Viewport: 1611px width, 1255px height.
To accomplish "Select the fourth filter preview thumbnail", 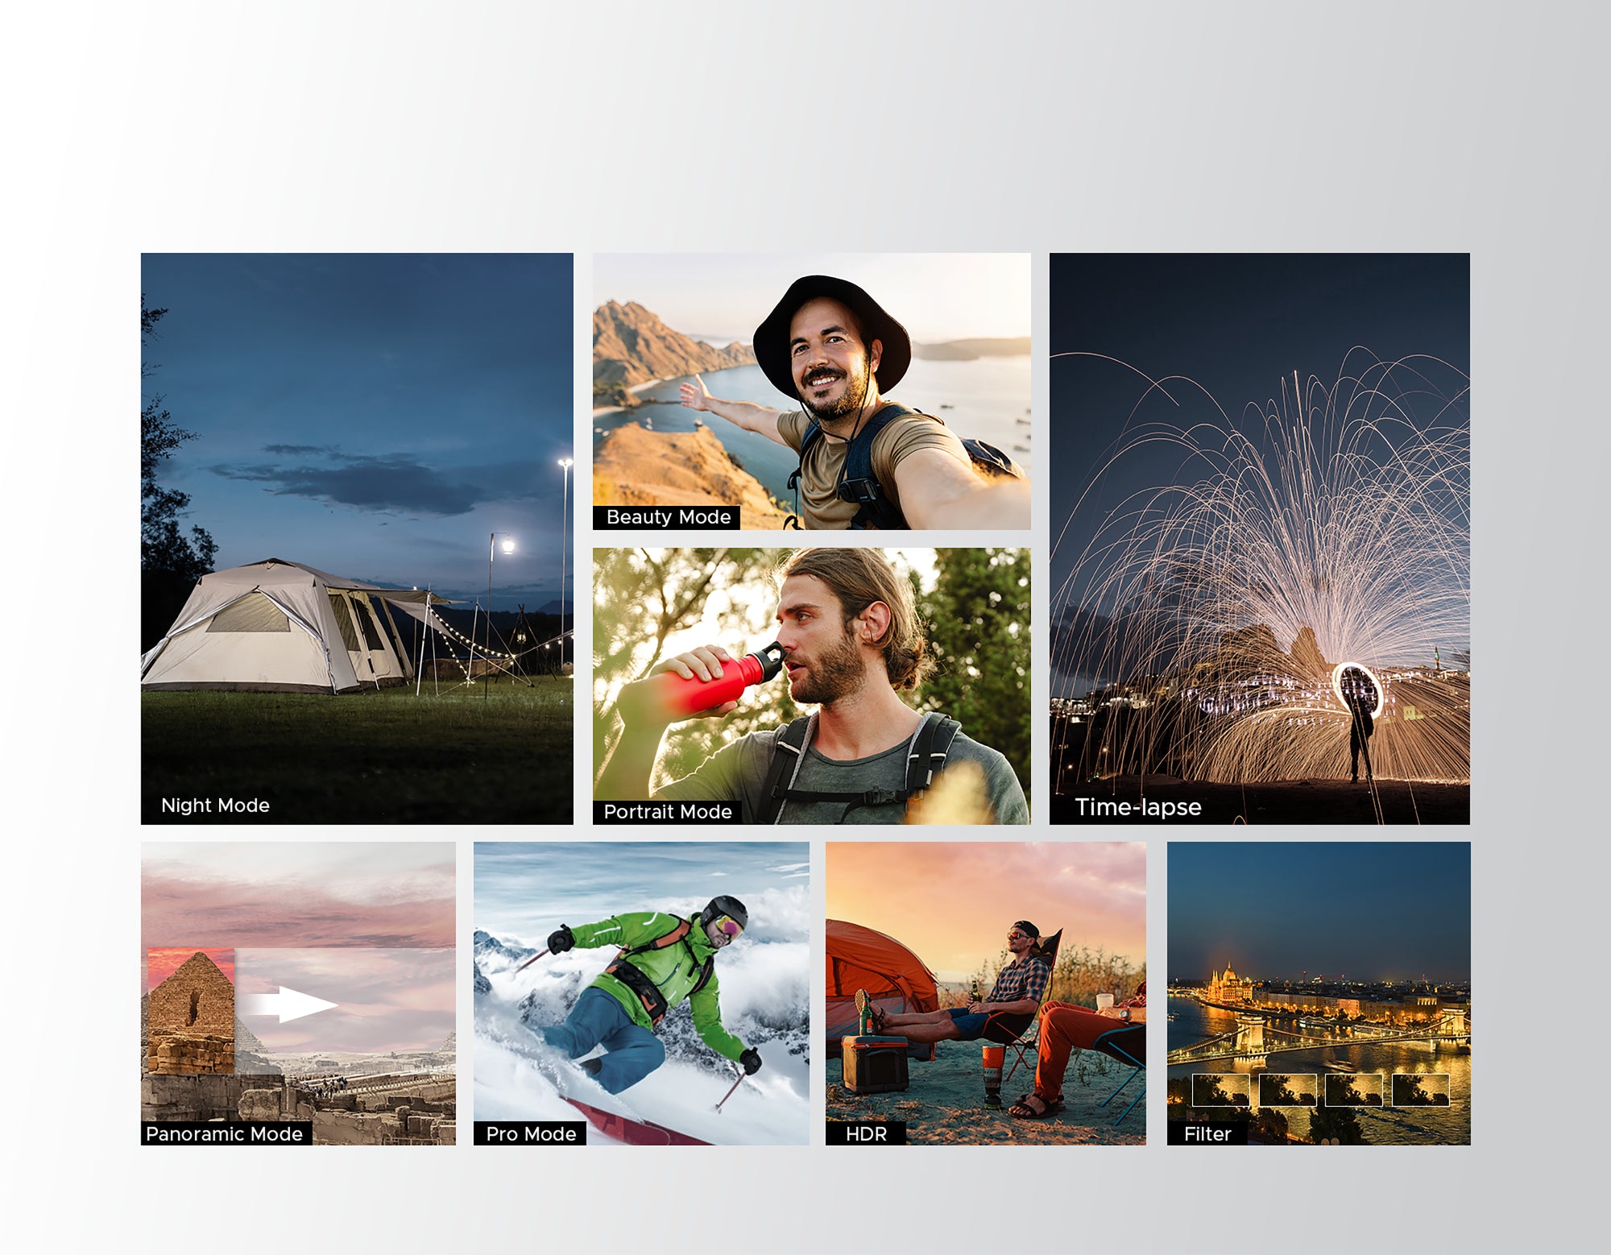I will tap(1420, 1091).
